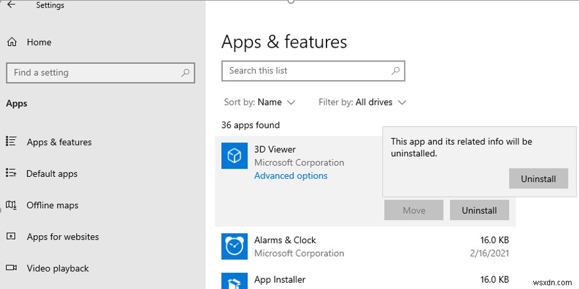Select the Apps & features list icon
The height and width of the screenshot is (289, 579).
(x=11, y=142)
